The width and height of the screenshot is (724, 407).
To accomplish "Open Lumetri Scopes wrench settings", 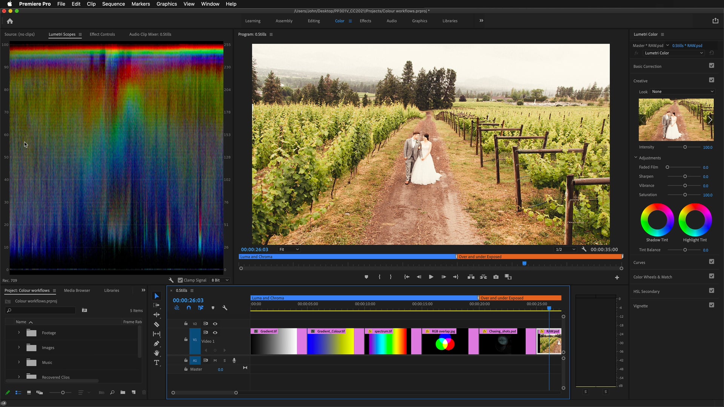I will tap(171, 280).
